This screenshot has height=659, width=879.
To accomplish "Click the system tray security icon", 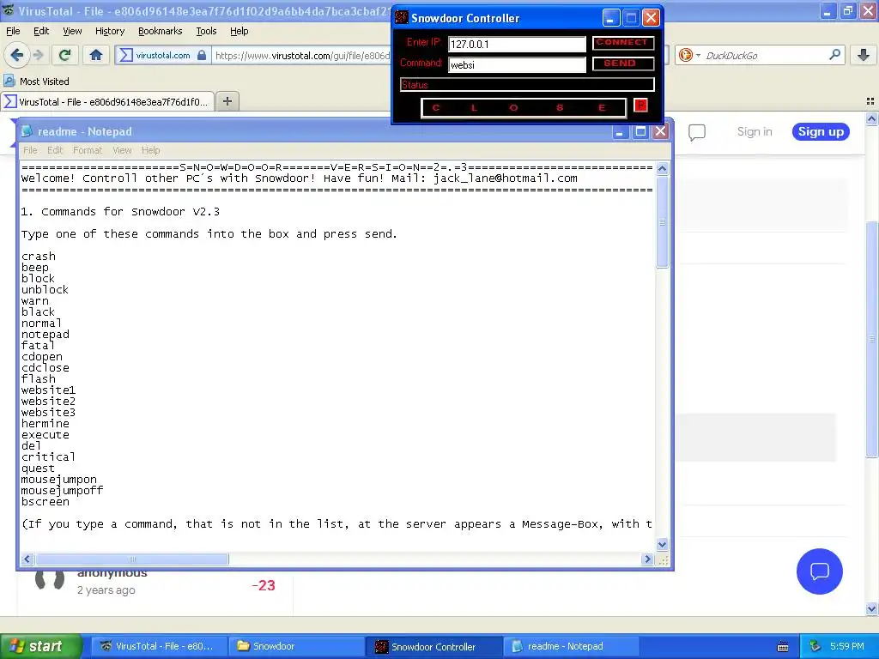I will (x=815, y=646).
